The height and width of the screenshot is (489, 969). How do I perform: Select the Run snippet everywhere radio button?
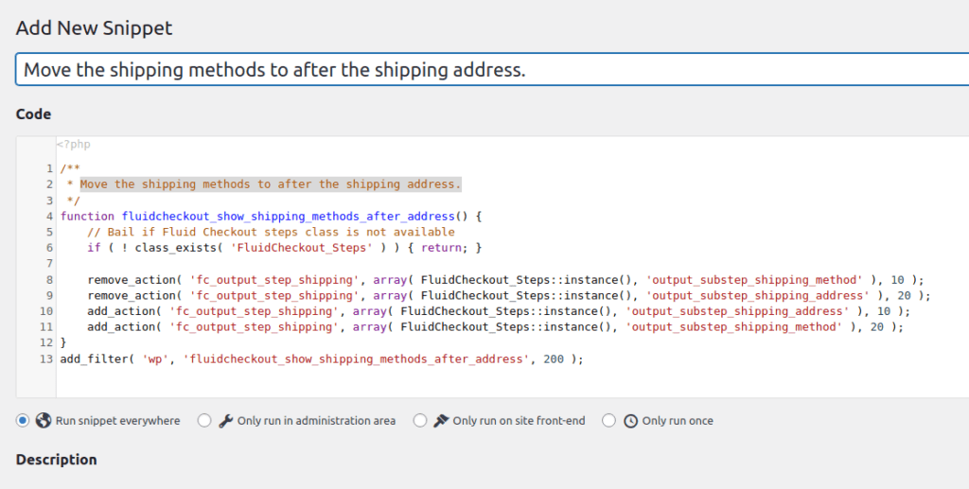(23, 421)
